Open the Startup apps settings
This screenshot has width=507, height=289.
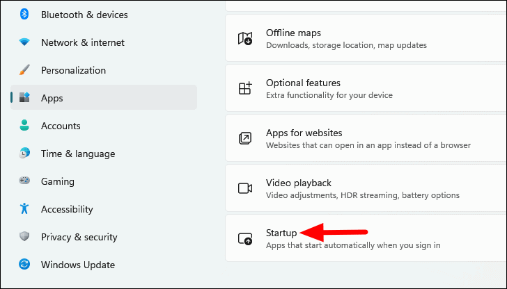[x=366, y=238]
